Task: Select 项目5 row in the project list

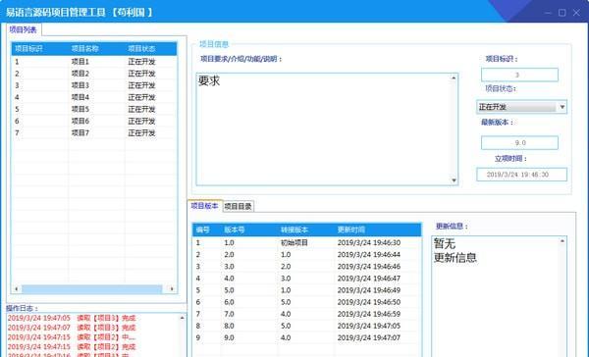Action: [x=94, y=109]
